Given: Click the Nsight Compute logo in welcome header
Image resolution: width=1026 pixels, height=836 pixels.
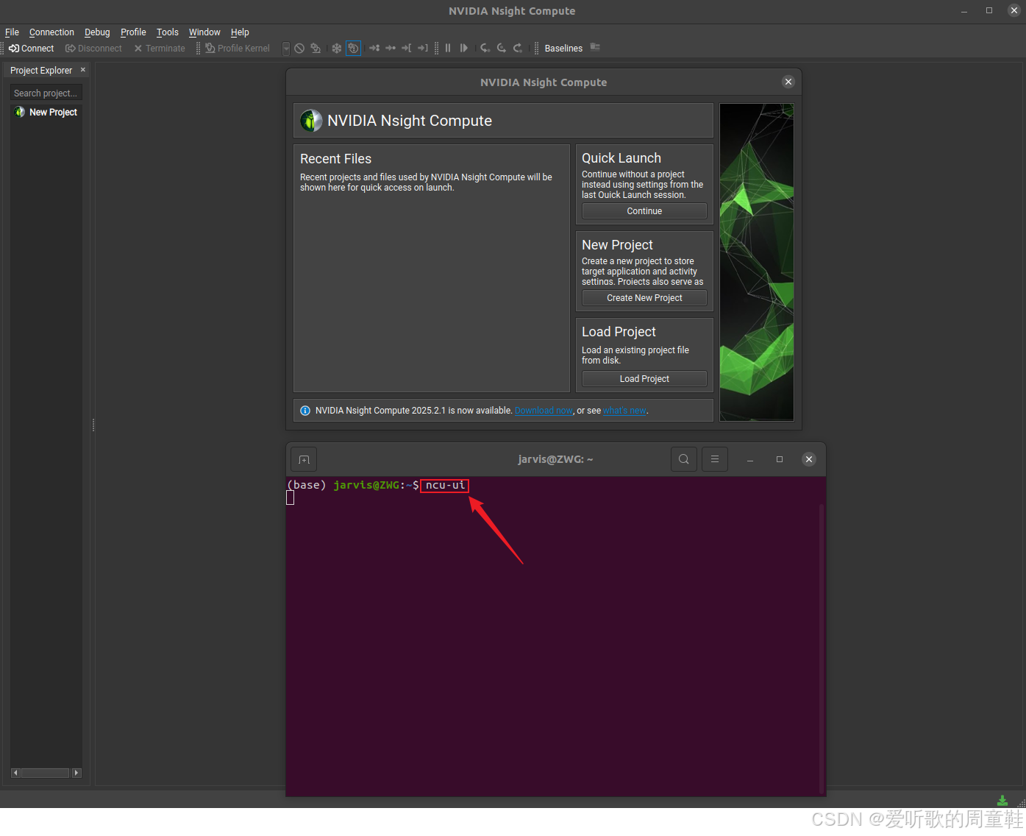Looking at the screenshot, I should [311, 121].
